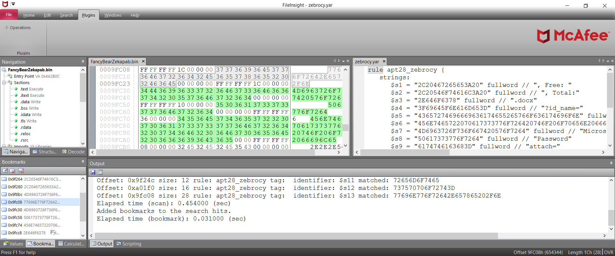Viewport: 615px width, 256px height.
Task: Close the YARA editor pane
Action: click(x=612, y=61)
